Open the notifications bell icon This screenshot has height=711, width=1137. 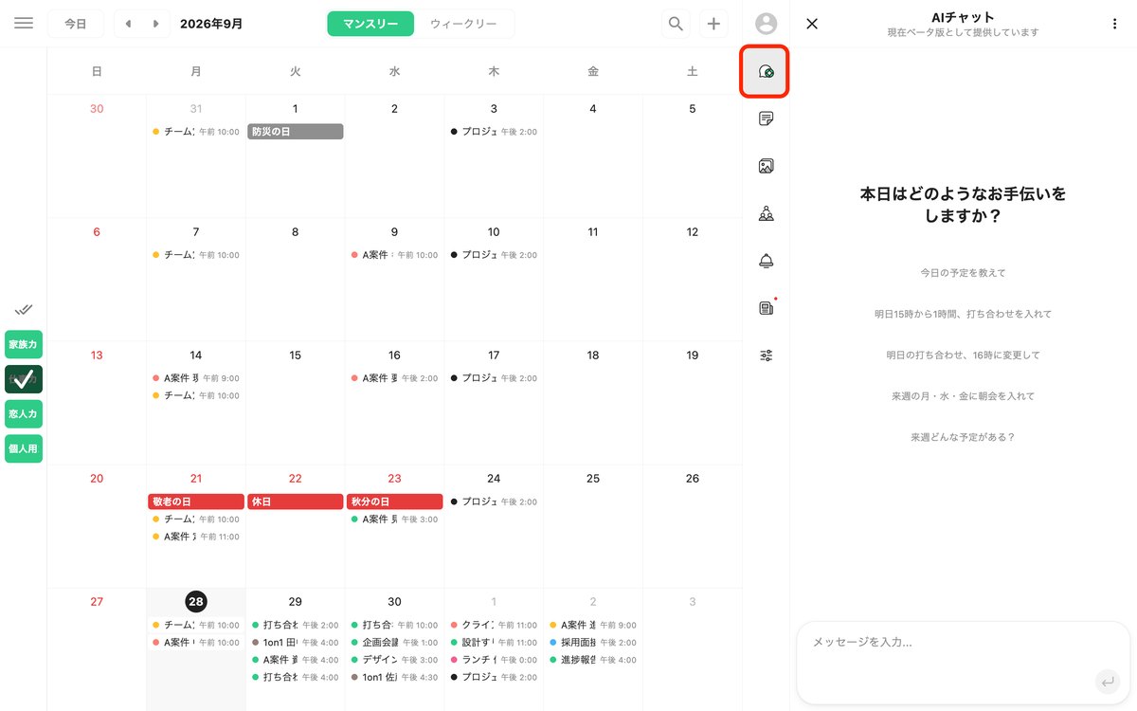[x=767, y=261]
